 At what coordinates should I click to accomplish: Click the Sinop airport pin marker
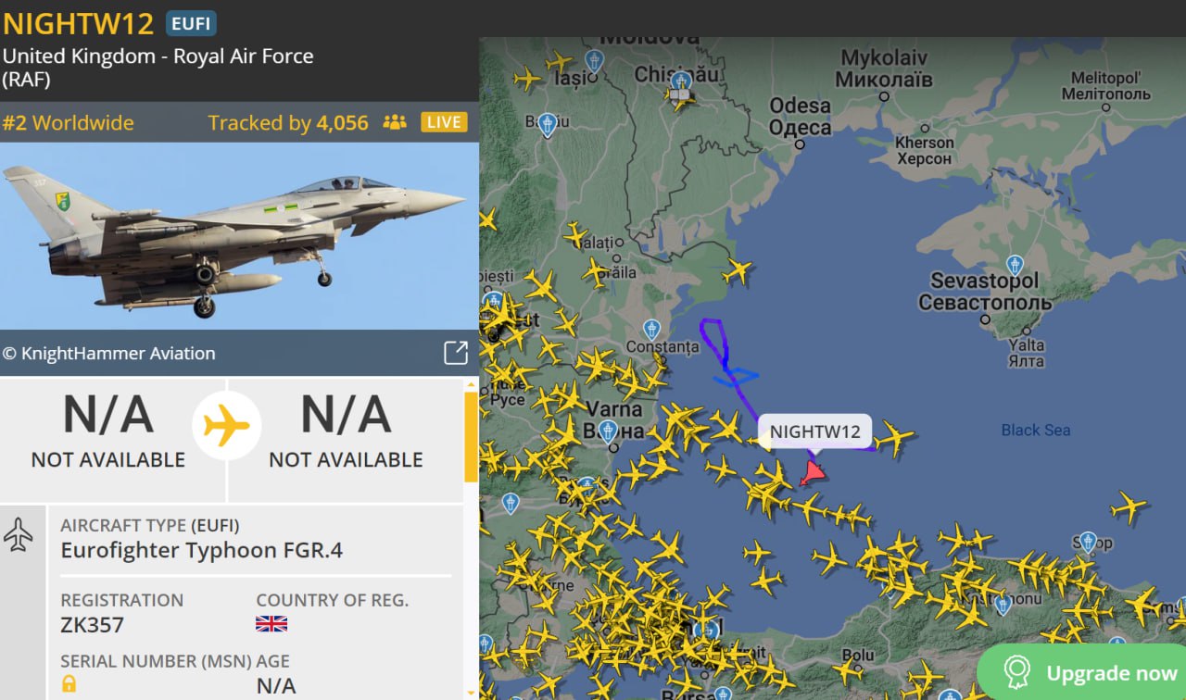click(x=1088, y=542)
